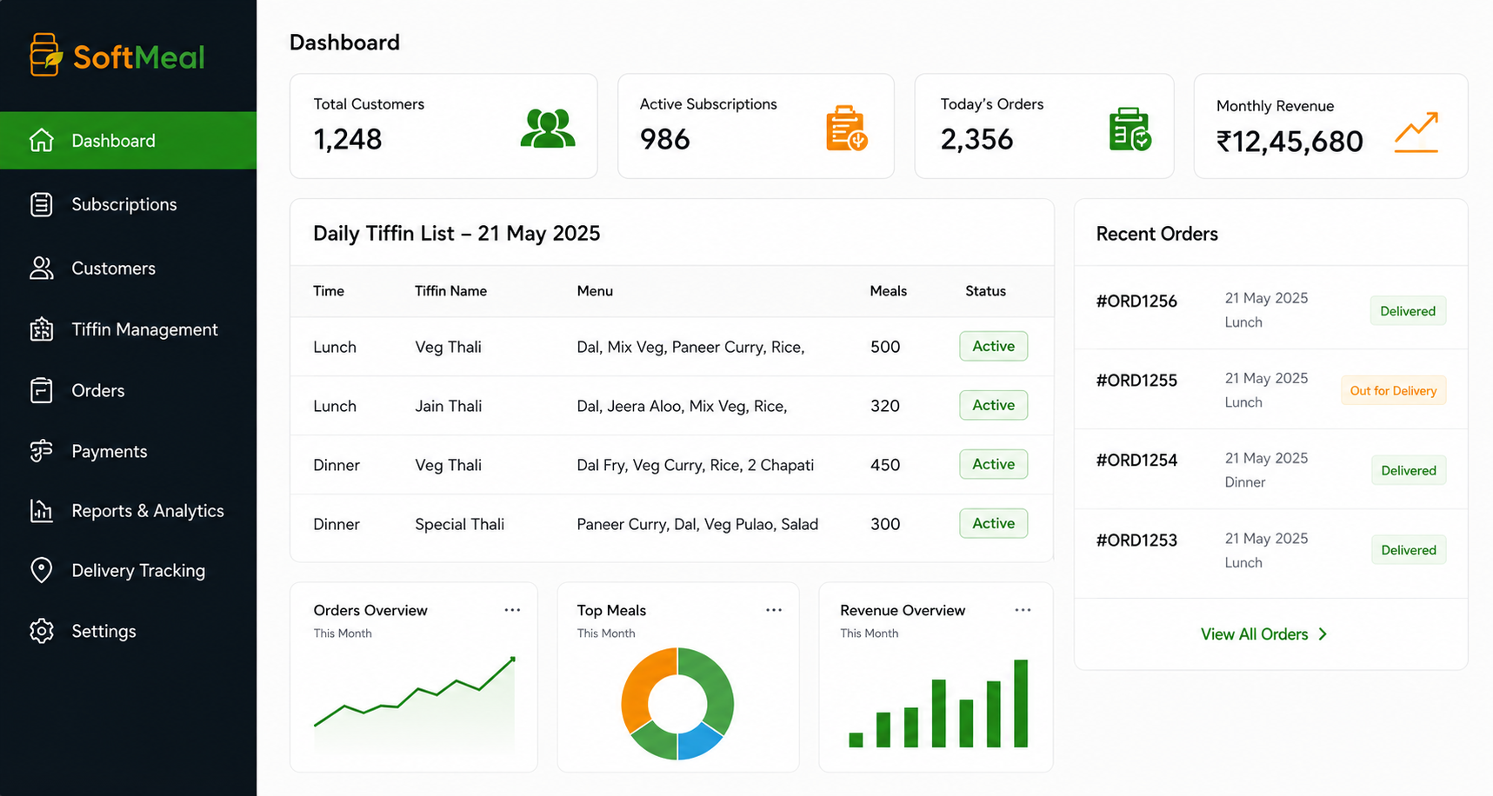Click the Delivery Tracking pin icon

(41, 570)
